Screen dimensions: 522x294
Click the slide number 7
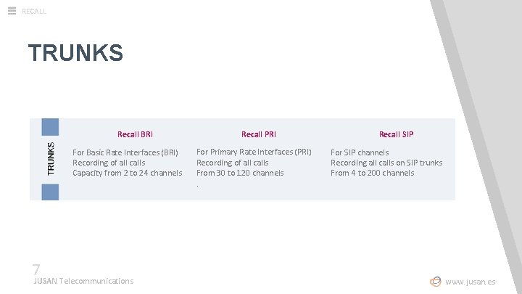[x=36, y=269]
